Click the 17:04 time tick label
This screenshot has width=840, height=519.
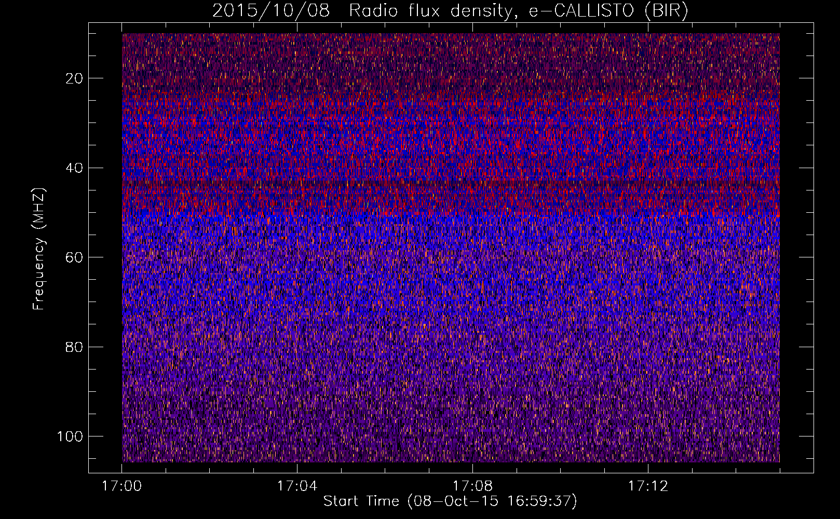[297, 486]
